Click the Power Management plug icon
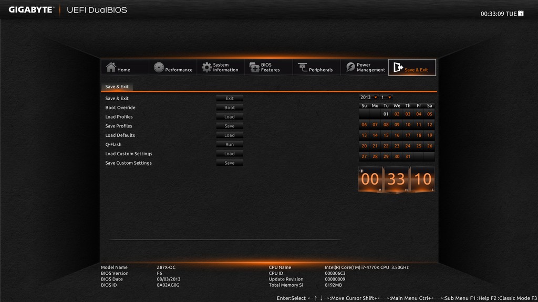This screenshot has width=538, height=302. 350,67
